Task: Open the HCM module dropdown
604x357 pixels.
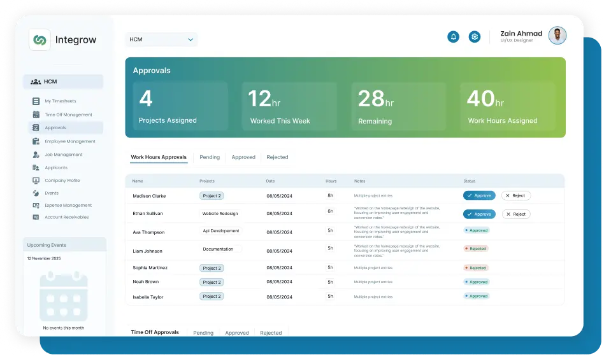Action: click(x=161, y=39)
